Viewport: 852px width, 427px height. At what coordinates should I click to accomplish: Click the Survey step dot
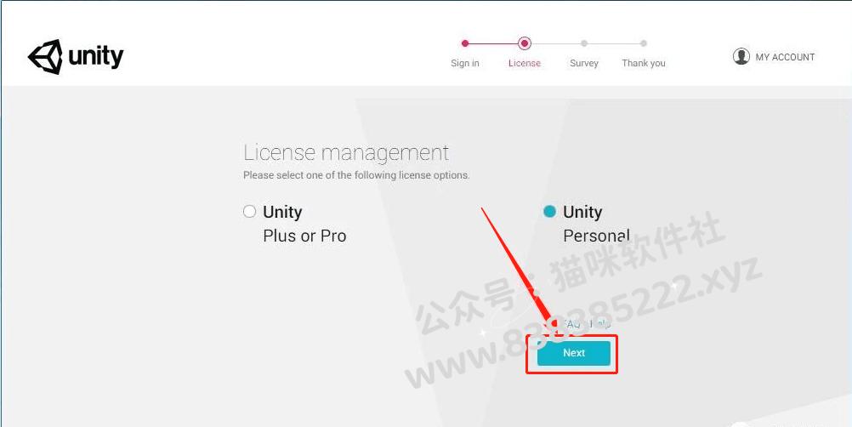point(583,43)
